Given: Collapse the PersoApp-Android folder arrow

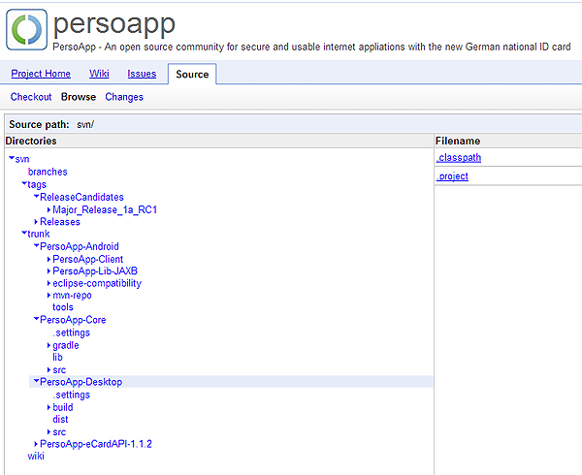Looking at the screenshot, I should point(37,245).
